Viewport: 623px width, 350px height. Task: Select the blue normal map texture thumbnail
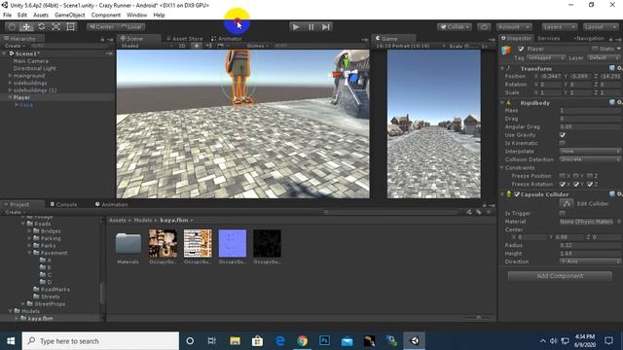click(233, 243)
